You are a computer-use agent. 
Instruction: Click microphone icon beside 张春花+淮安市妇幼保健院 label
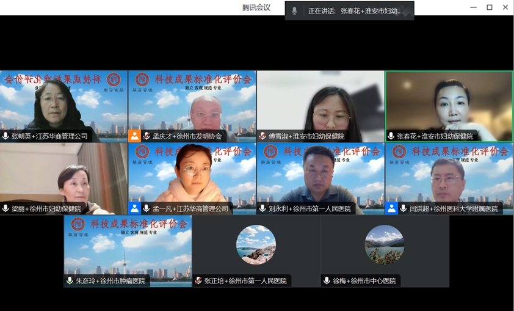pos(391,136)
